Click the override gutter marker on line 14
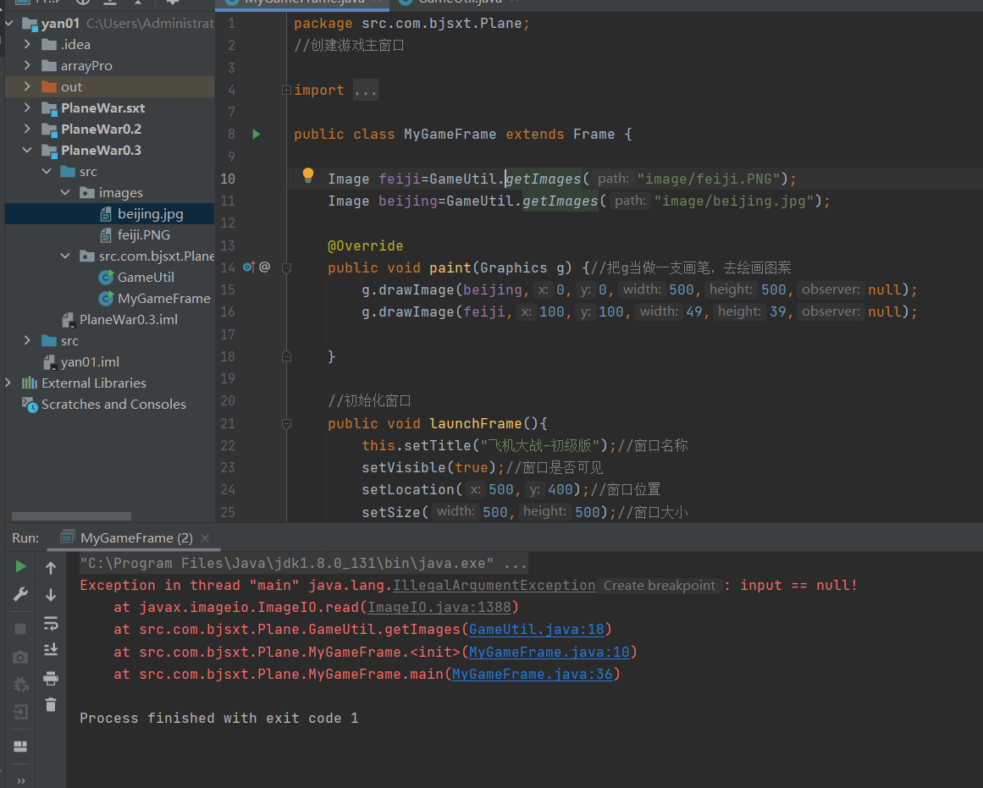Image resolution: width=983 pixels, height=788 pixels. [x=249, y=267]
